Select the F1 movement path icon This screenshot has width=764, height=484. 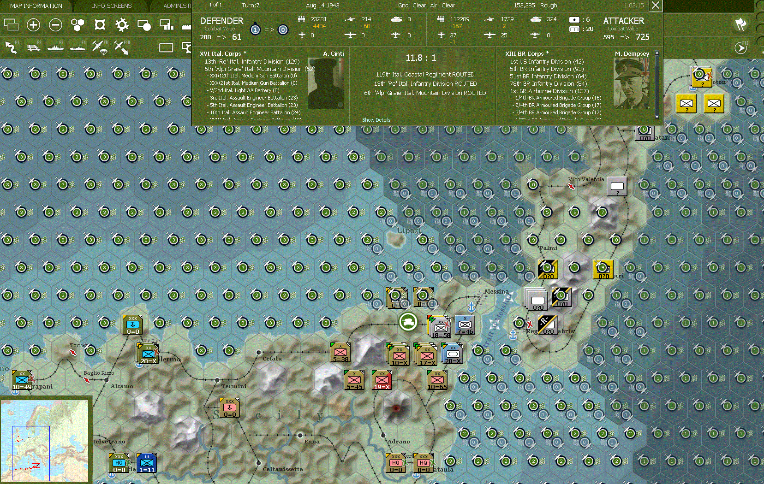click(11, 47)
